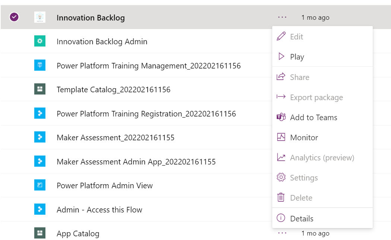The width and height of the screenshot is (391, 240).
Task: Click the Admin - Access this Flow icon
Action: [40, 209]
